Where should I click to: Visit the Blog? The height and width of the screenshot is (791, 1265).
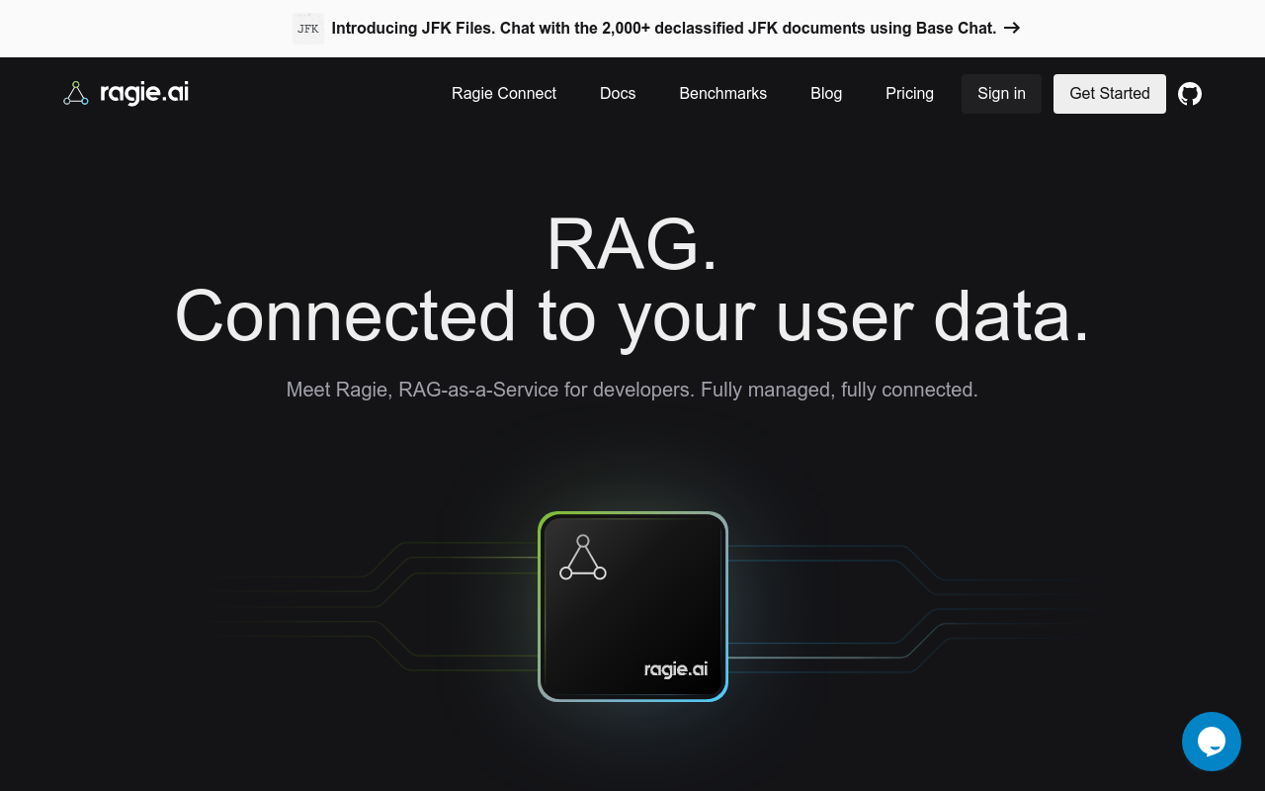coord(826,93)
